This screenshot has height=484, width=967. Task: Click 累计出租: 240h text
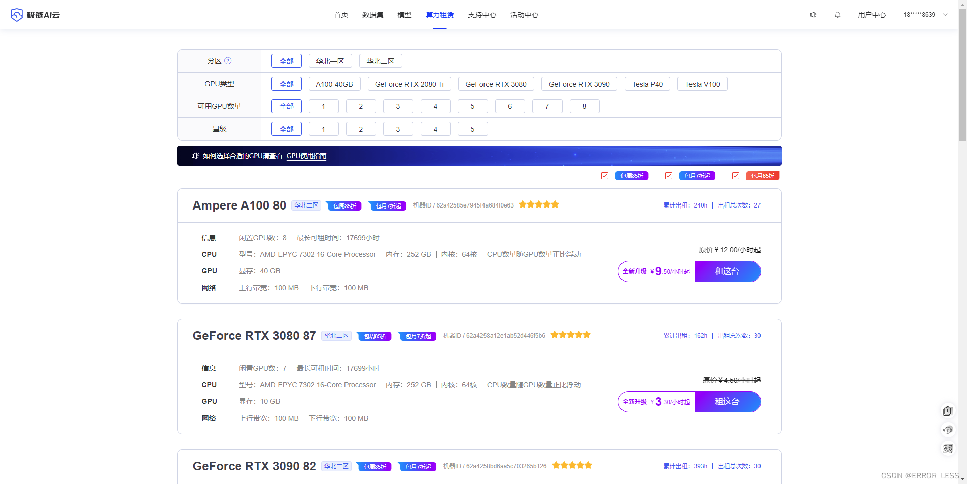click(x=685, y=205)
